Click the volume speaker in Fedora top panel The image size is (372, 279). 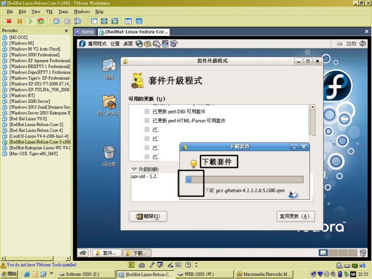(363, 43)
